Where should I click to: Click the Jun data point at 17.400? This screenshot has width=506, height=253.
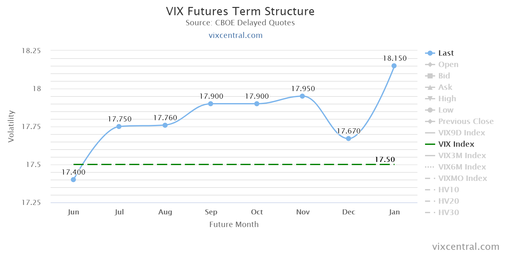pyautogui.click(x=73, y=180)
